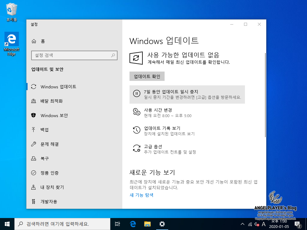Go to 홈 in Settings
The width and height of the screenshot is (307, 230).
pyautogui.click(x=74, y=41)
